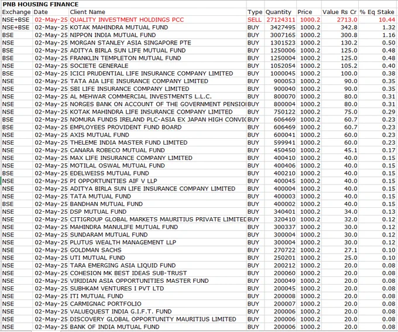Click the Exchange column header
Screen dimensions: 398x332
pyautogui.click(x=16, y=12)
